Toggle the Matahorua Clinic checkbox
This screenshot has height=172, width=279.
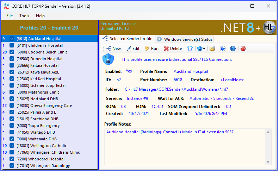[12, 92]
